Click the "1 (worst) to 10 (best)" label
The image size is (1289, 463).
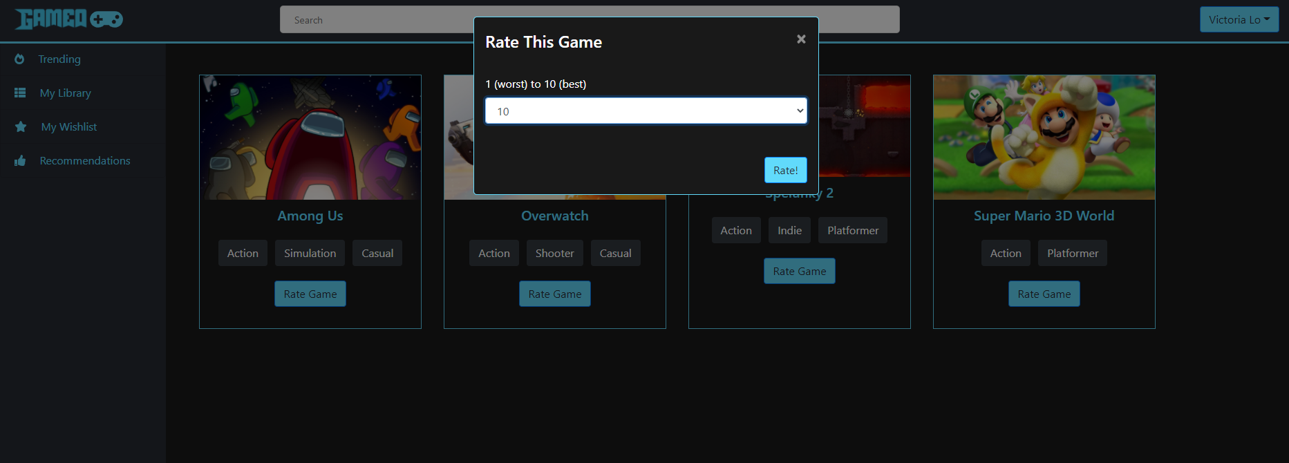pyautogui.click(x=536, y=84)
